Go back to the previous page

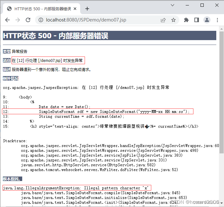click(7, 20)
